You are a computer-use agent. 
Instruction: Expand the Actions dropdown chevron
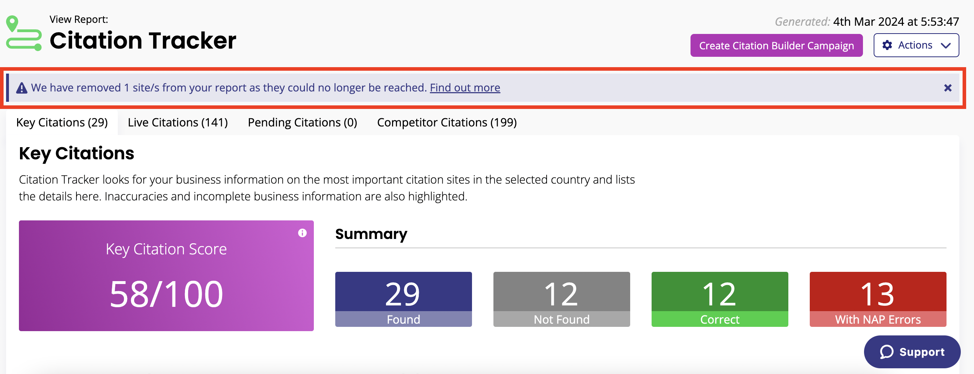click(x=946, y=45)
